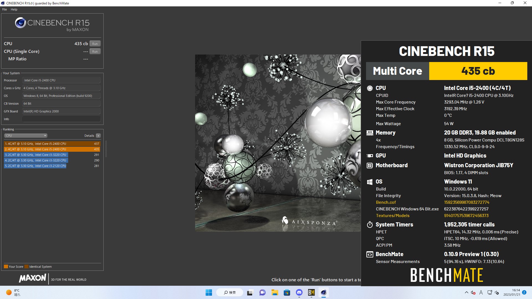
Task: Click the IME input mode A indicator
Action: coord(481,292)
